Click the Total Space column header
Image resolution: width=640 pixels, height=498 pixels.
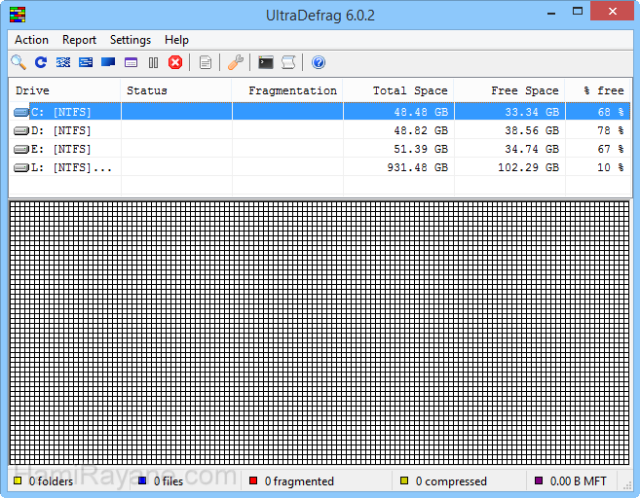(398, 90)
